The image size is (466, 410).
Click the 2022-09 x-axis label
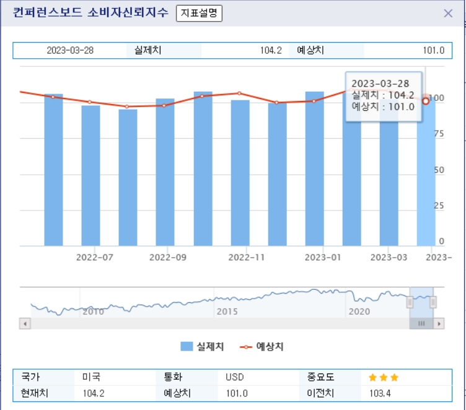tap(167, 257)
